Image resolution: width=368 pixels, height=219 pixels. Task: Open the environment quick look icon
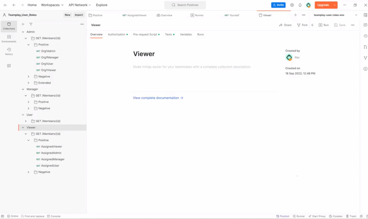pyautogui.click(x=365, y=15)
